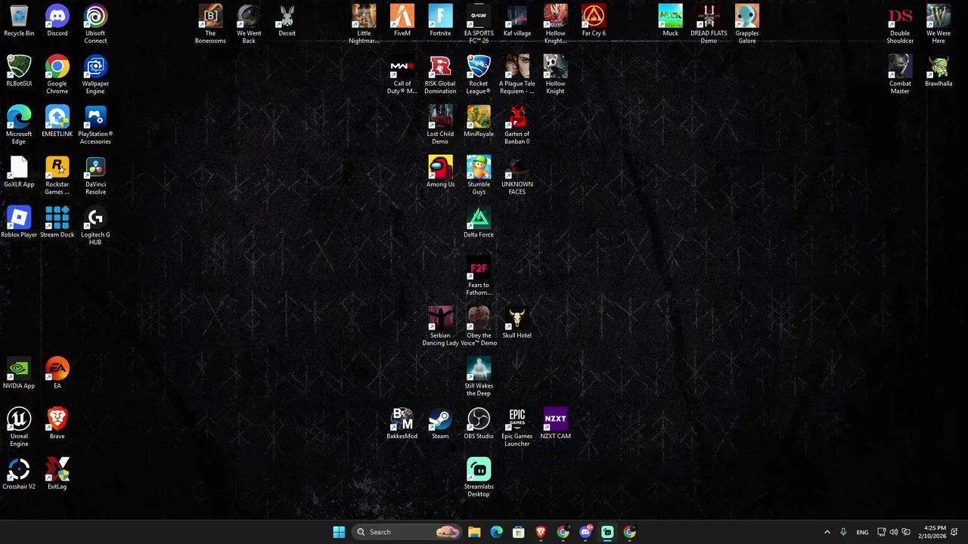Screen dimensions: 968x544
Task: Click the Logitech G HUB icon
Action: (x=95, y=227)
